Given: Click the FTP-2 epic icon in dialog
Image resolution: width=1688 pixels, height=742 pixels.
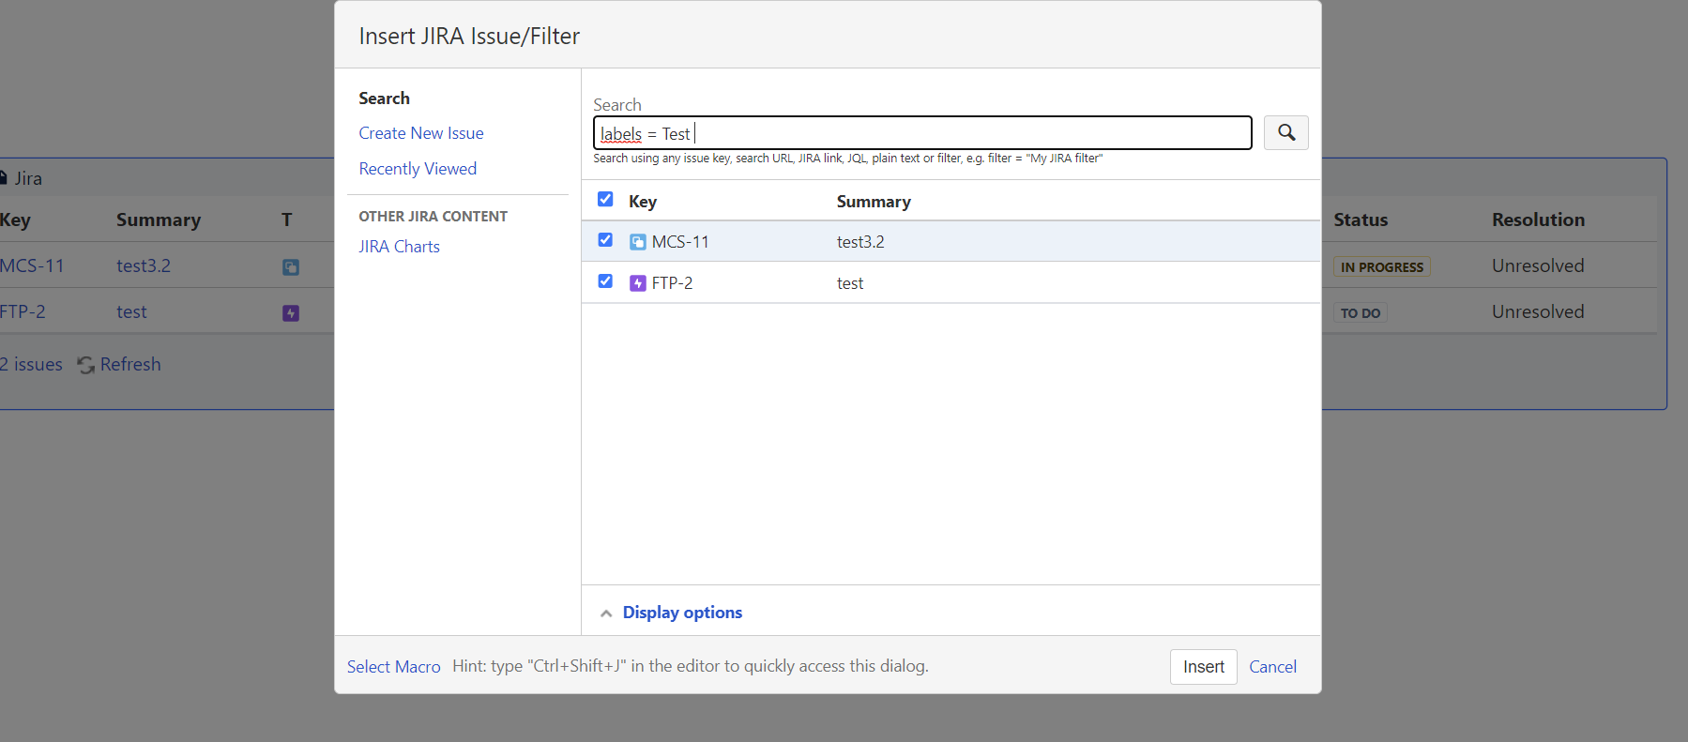Looking at the screenshot, I should pos(638,283).
